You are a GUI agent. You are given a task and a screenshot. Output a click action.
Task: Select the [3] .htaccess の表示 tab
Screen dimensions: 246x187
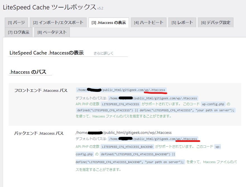coord(109,23)
